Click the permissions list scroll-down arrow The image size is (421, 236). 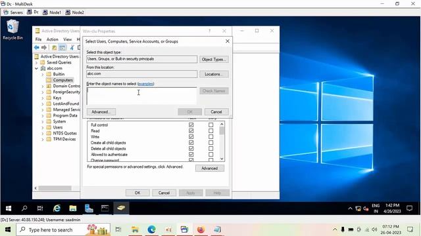click(222, 159)
